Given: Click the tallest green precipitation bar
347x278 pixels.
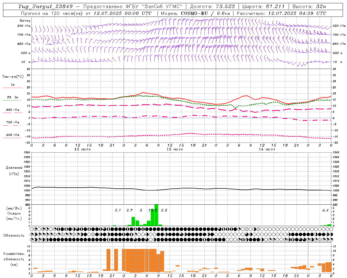Looking at the screenshot, I should point(156,215).
